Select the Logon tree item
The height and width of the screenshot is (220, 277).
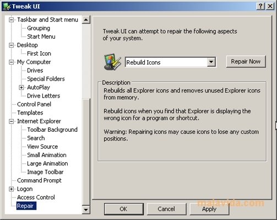tap(25, 189)
